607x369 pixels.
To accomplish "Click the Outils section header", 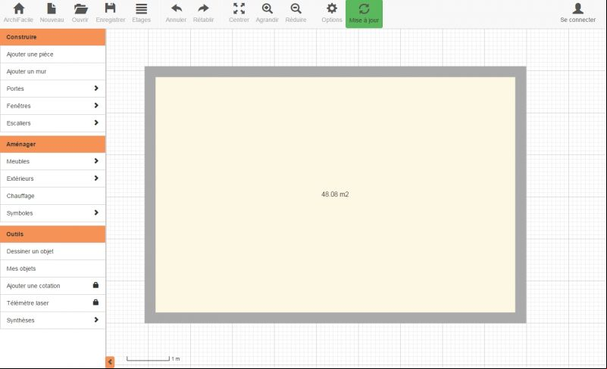I will click(52, 234).
